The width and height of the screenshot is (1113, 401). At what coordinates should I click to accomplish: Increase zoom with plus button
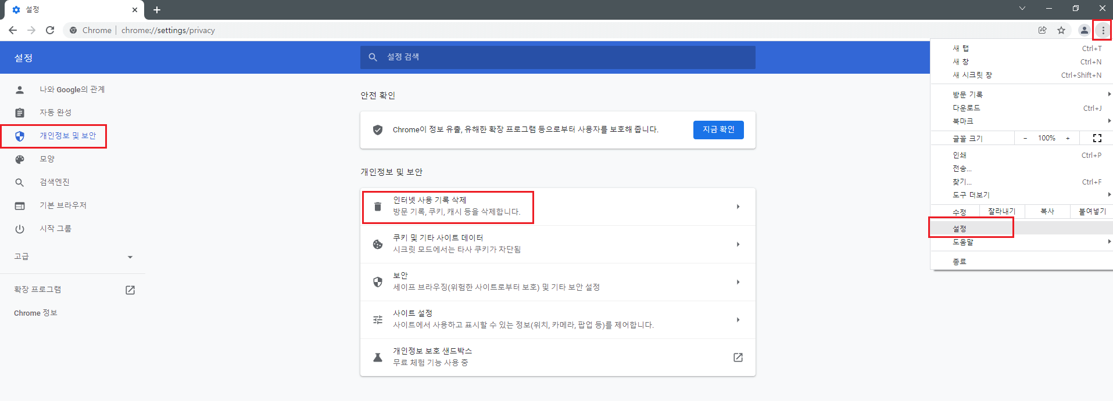tap(1068, 138)
